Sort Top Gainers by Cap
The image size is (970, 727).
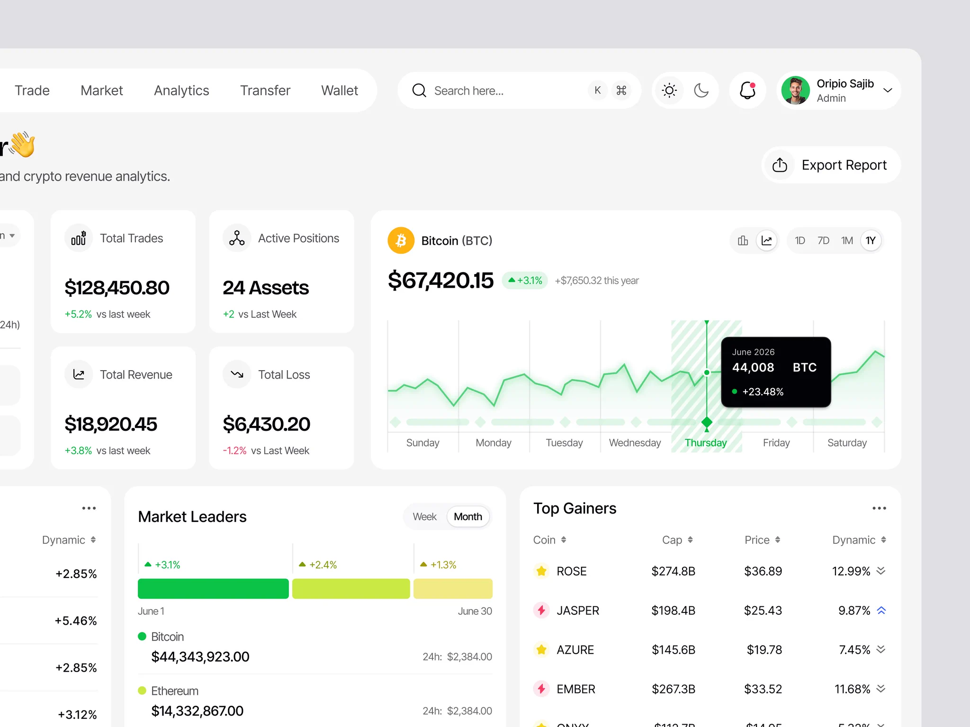pos(678,540)
